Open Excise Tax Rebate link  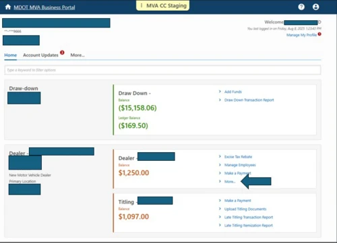(x=238, y=157)
